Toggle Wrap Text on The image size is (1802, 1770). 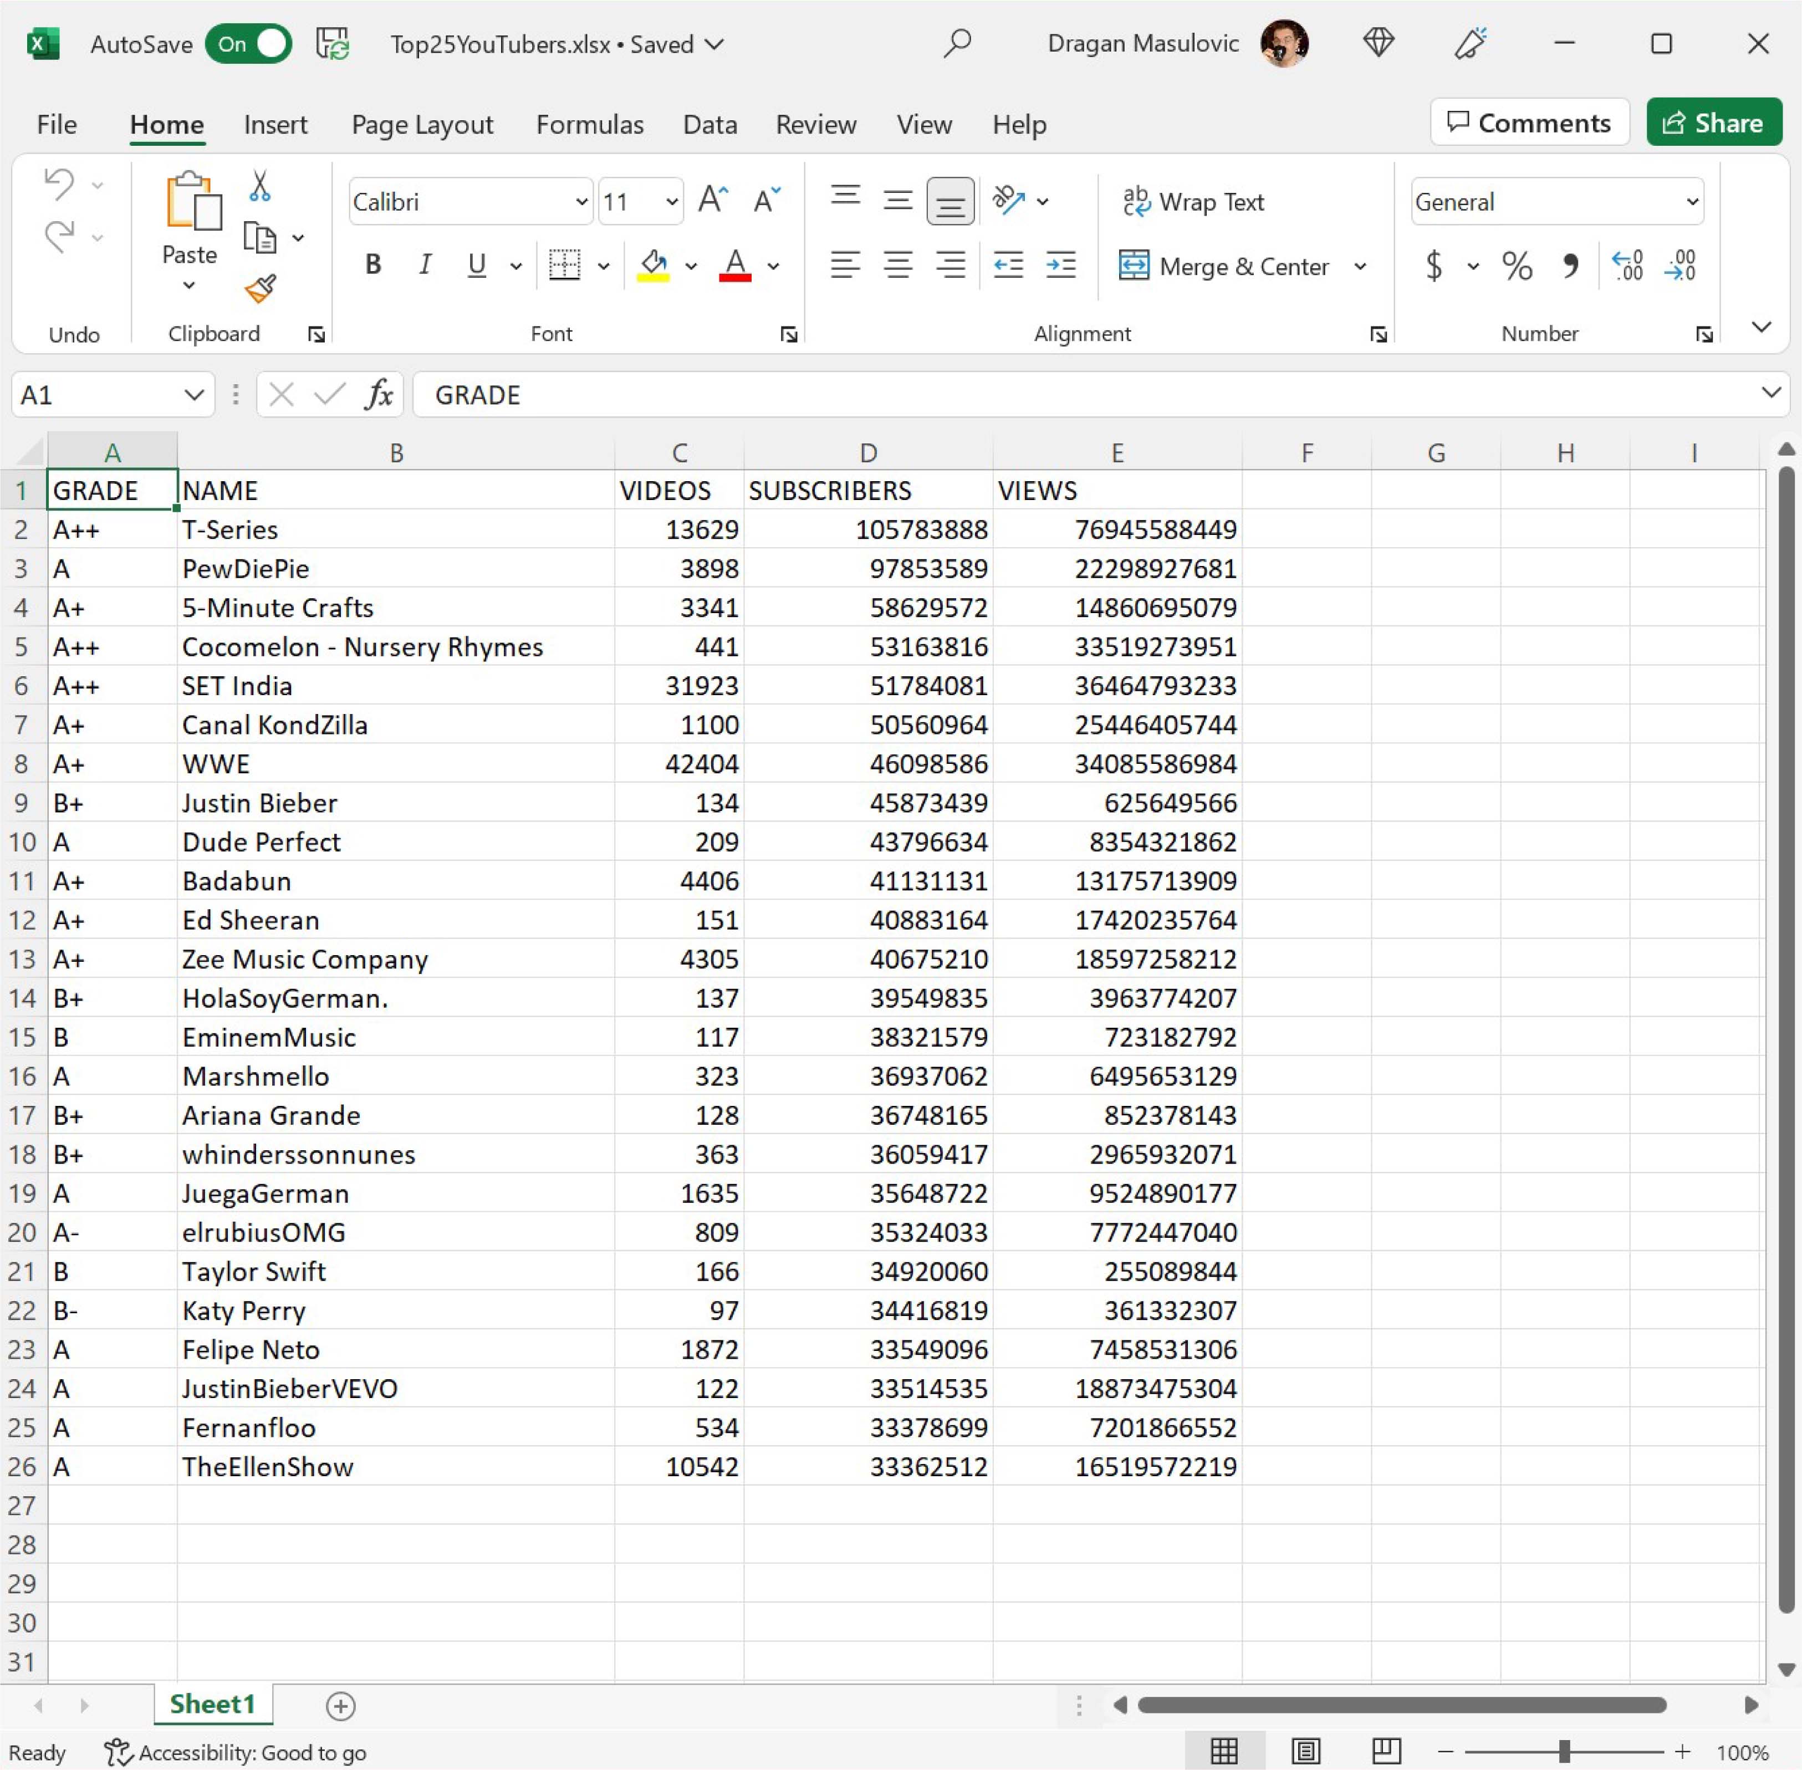pyautogui.click(x=1194, y=202)
